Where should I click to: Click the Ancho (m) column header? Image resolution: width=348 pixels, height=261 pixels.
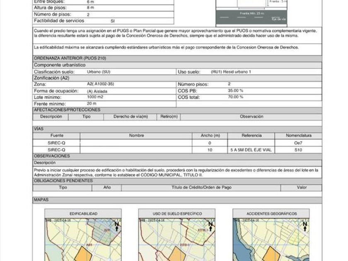(x=210, y=135)
